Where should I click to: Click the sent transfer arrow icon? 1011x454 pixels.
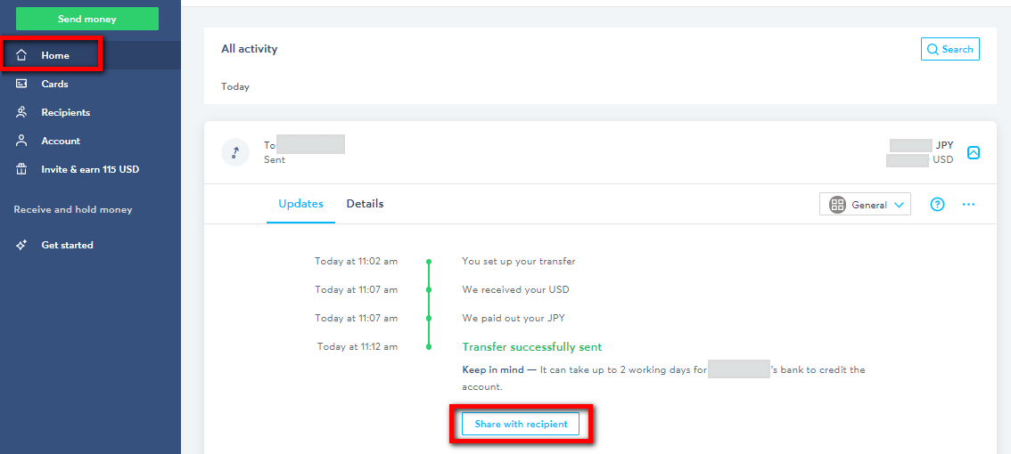tap(235, 152)
